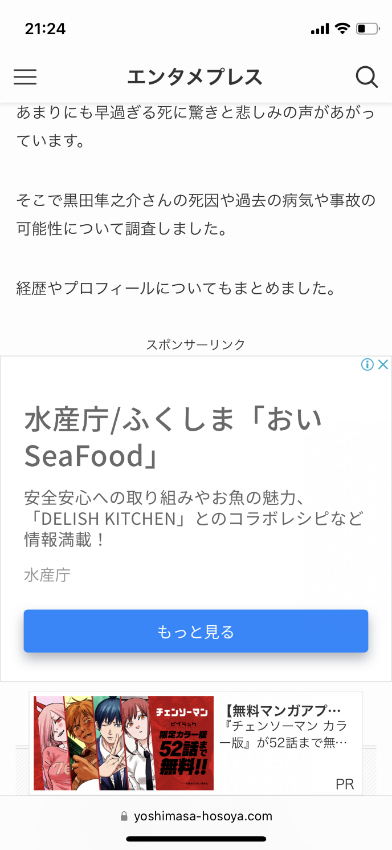Click the 水産庁 advertiser name text
Screen dimensions: 392x850
(x=47, y=574)
